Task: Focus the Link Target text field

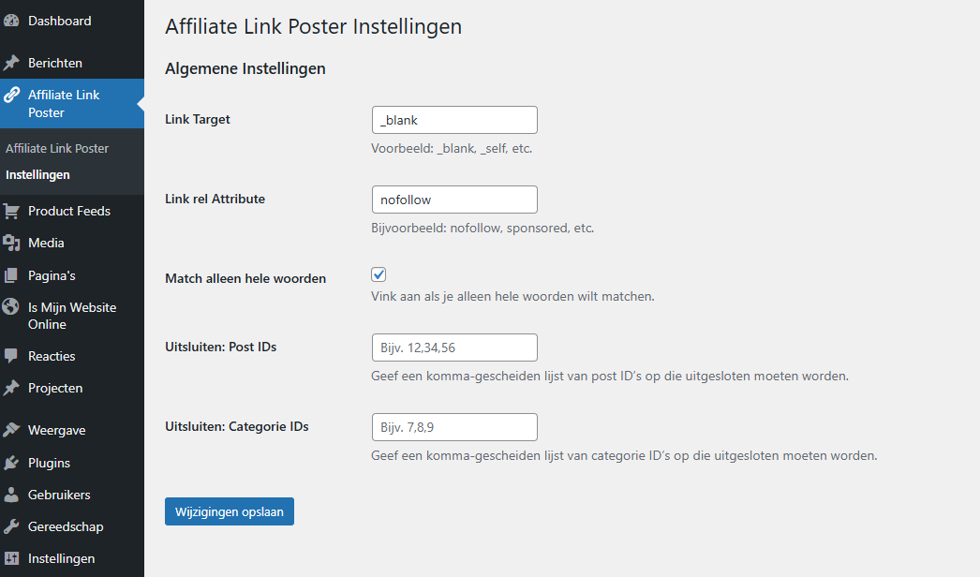Action: pyautogui.click(x=454, y=120)
